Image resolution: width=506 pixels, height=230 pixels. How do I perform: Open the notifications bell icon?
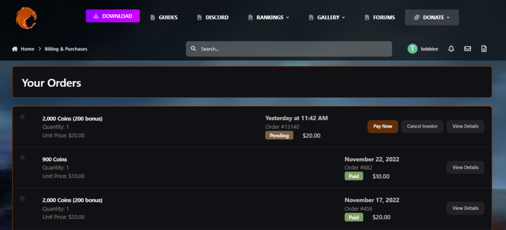click(451, 49)
